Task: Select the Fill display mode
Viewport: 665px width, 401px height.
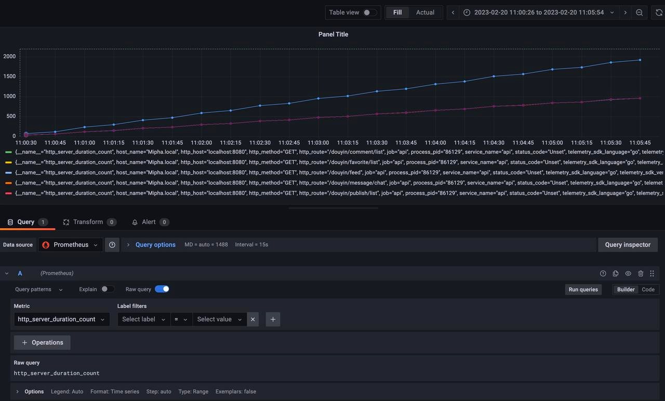Action: [x=397, y=12]
